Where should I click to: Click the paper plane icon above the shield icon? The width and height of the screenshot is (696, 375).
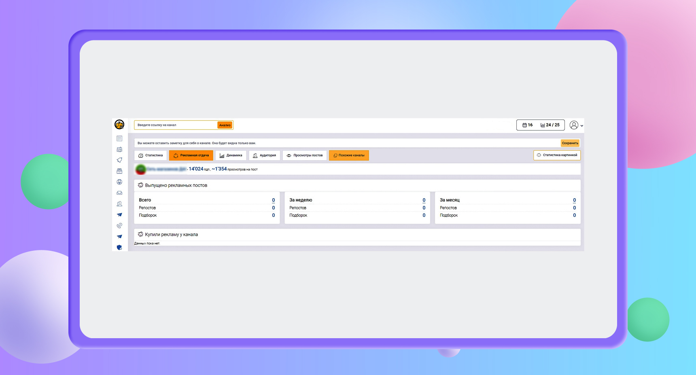click(x=119, y=237)
